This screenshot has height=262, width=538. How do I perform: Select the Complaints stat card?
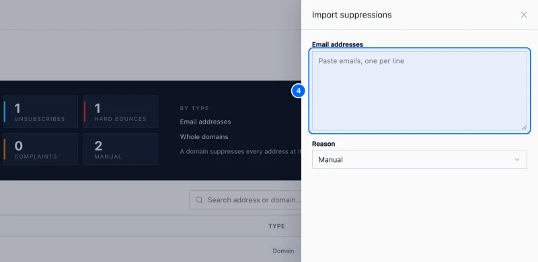(x=40, y=149)
